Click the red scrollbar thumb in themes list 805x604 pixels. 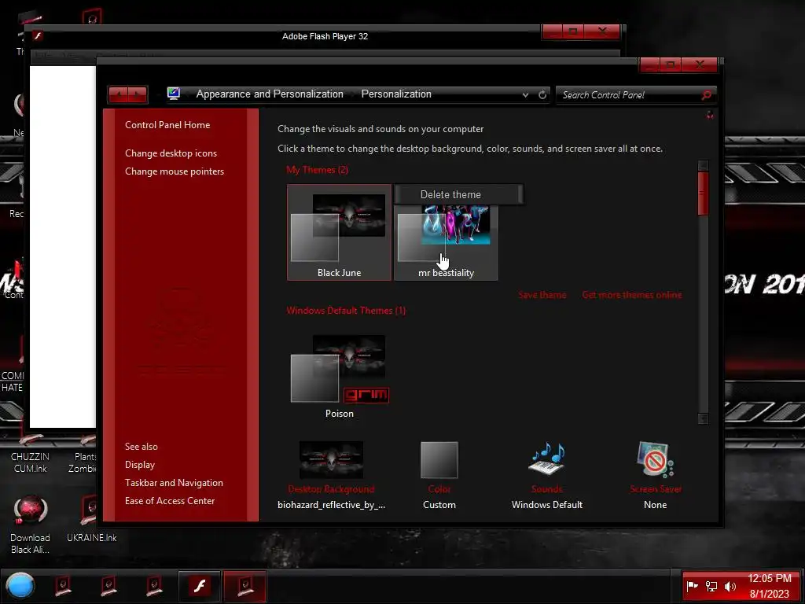pos(704,193)
